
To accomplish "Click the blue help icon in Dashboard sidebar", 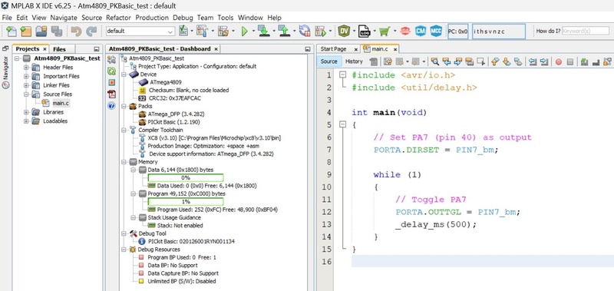I will click(111, 105).
